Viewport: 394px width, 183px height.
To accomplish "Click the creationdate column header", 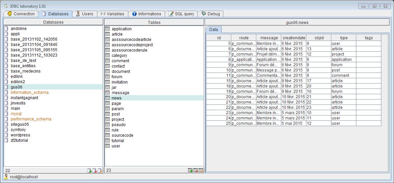I will pyautogui.click(x=294, y=38).
